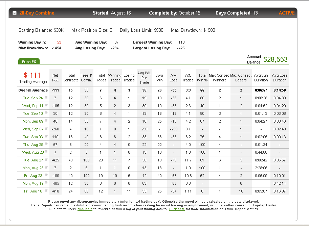309x232 pixels.
Task: Click the Daily Loss Limit: $500 text
Action: (141, 30)
